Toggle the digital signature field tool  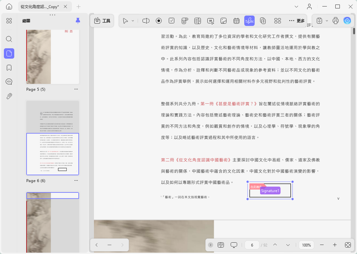click(x=249, y=21)
